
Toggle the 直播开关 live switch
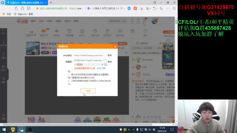point(44,33)
